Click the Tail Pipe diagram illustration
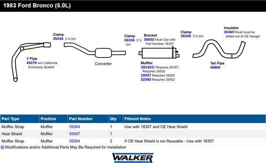The image size is (266, 163). point(219,49)
